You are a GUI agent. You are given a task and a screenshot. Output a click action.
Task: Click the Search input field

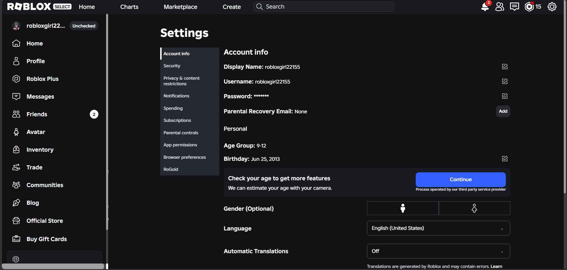coord(324,6)
